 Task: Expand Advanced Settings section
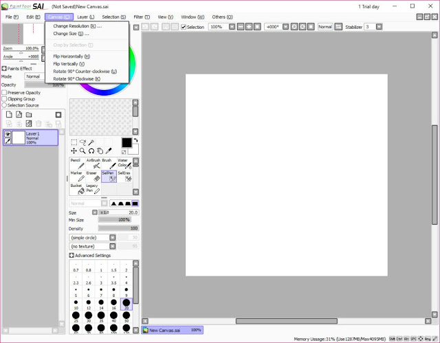pos(71,255)
